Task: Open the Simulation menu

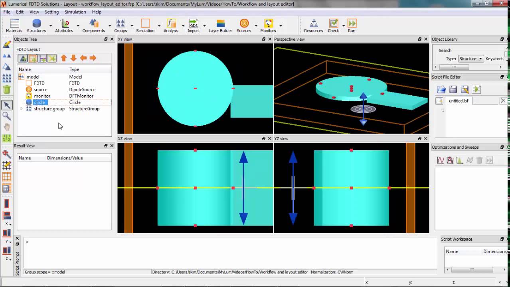Action: click(x=75, y=12)
